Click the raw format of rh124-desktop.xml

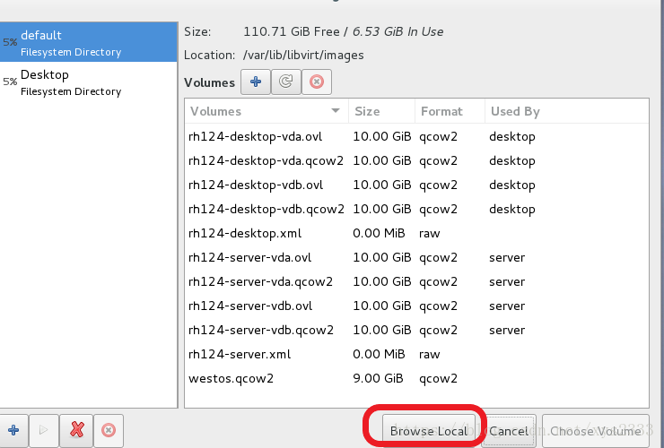pos(430,234)
